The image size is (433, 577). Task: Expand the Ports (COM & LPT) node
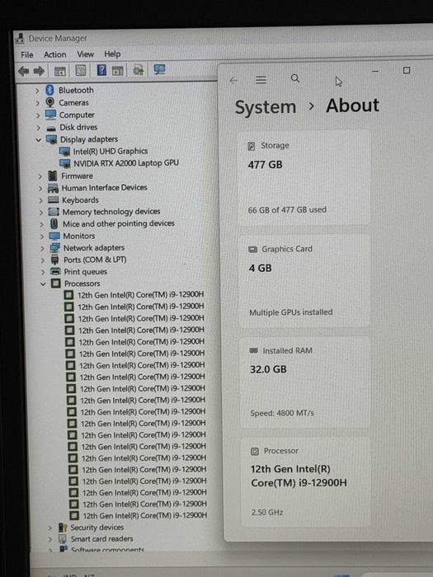pyautogui.click(x=42, y=260)
